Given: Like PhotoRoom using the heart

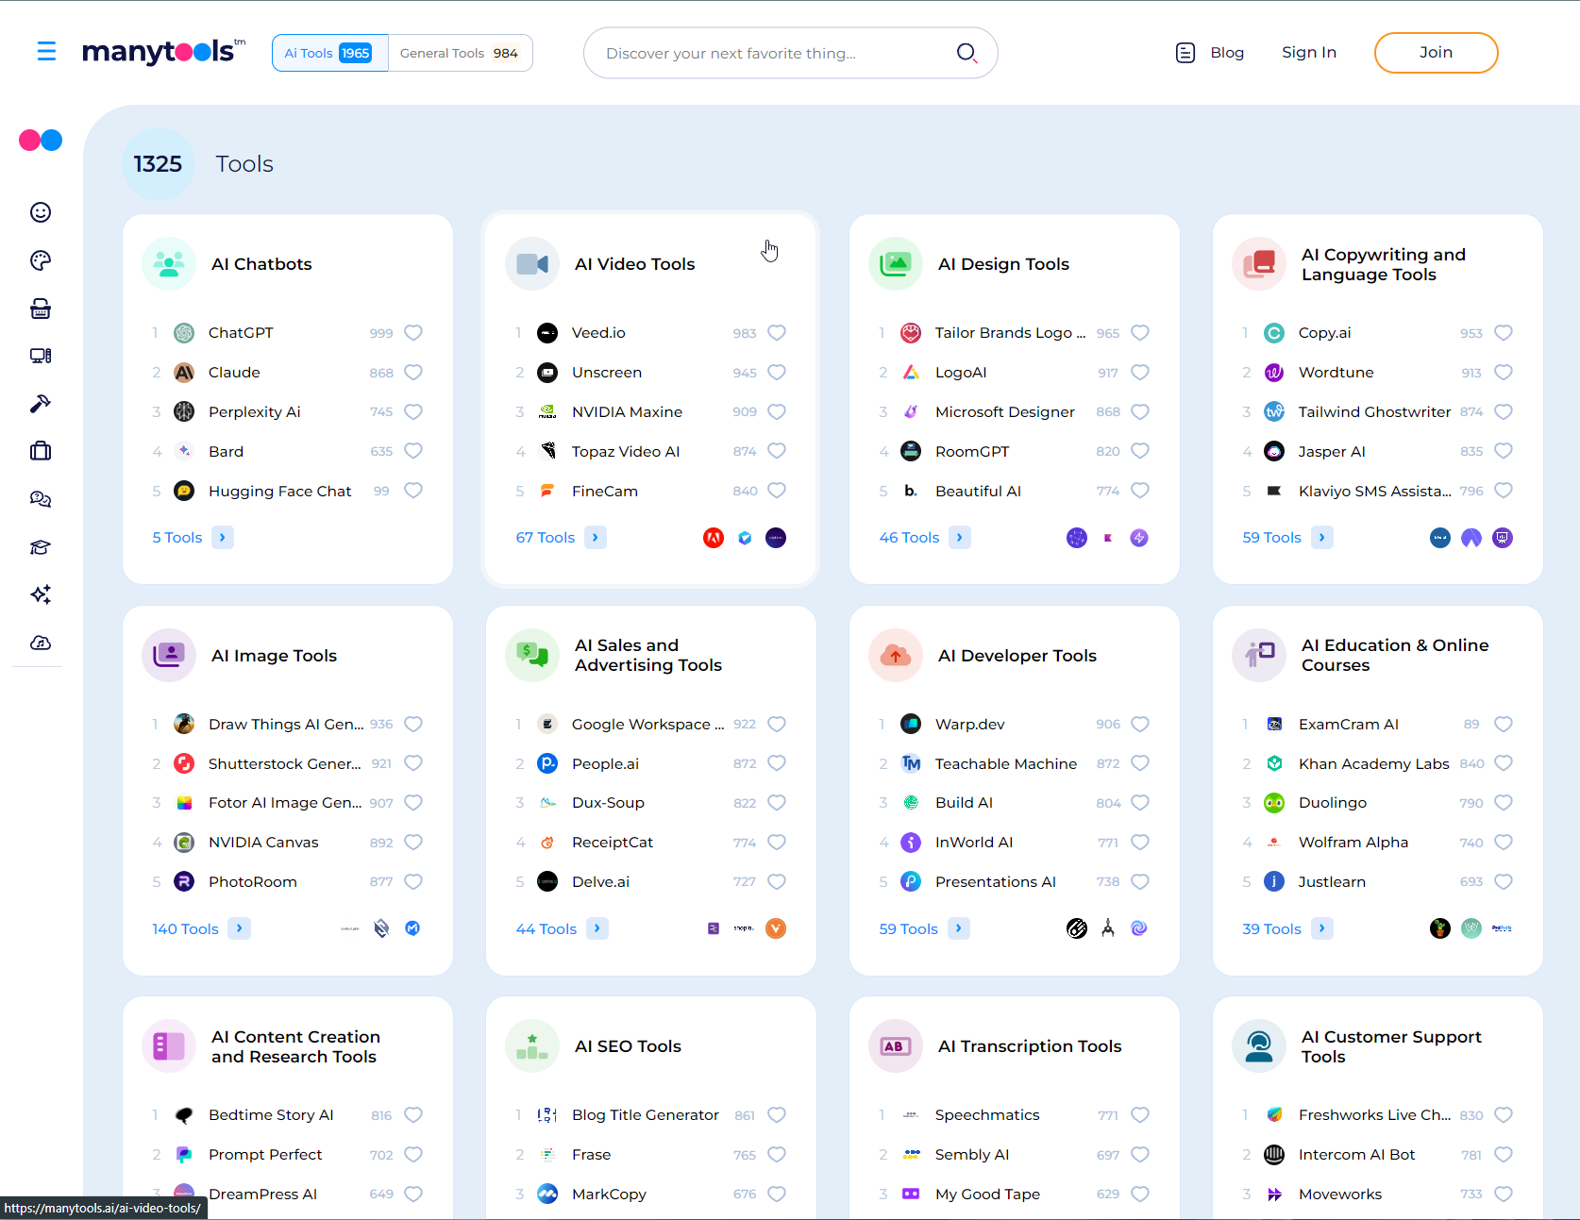Looking at the screenshot, I should (x=413, y=882).
